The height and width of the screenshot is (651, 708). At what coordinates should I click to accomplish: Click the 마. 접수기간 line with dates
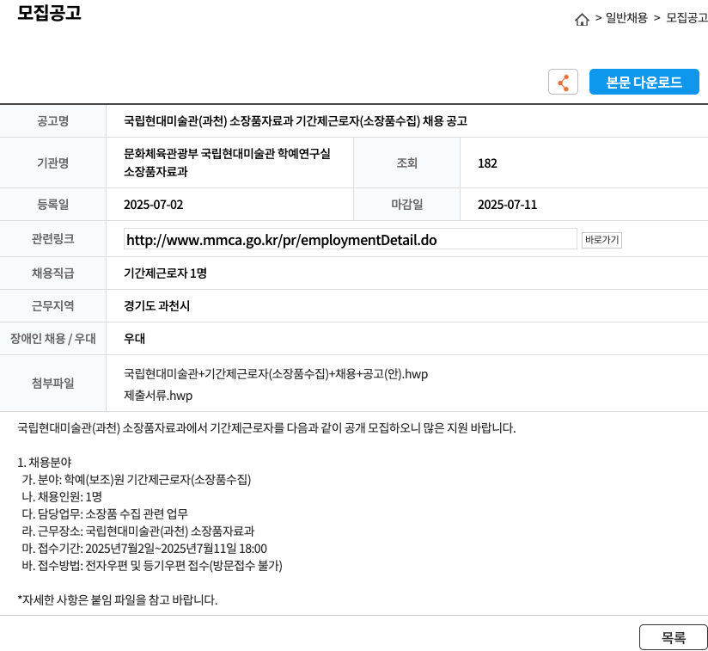tap(144, 549)
